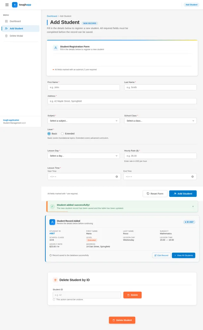Click the registration form user icon

[56, 48]
